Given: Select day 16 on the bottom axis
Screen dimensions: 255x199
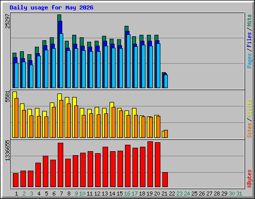Looking at the screenshot, I should click(127, 194).
